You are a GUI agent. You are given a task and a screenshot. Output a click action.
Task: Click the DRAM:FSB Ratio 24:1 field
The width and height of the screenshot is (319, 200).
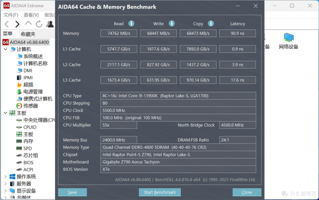click(237, 140)
